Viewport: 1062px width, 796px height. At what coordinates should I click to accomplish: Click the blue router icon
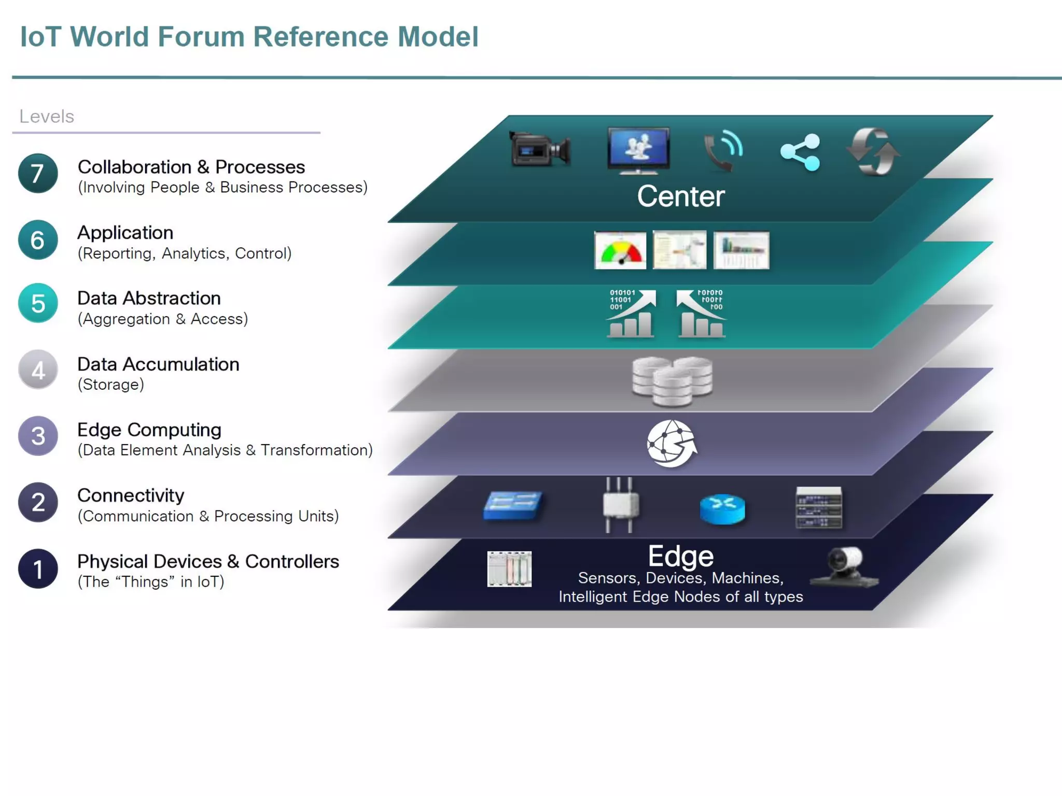722,509
